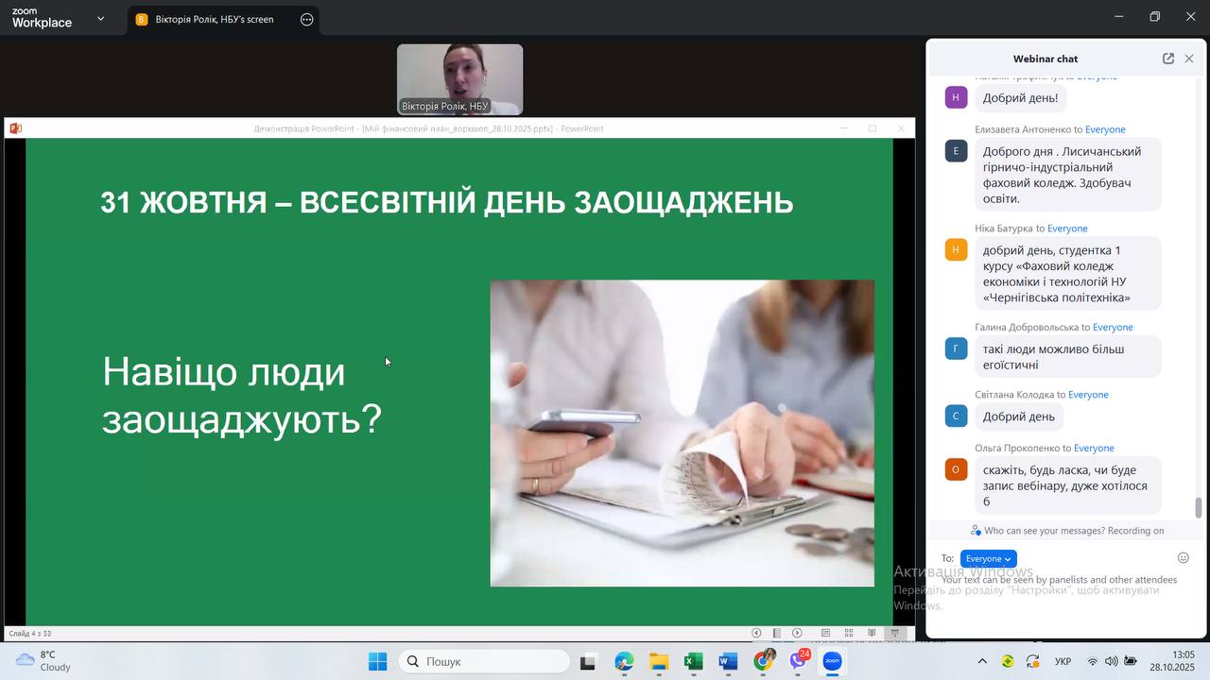1210x680 pixels.
Task: Open the emoji picker in chat
Action: pyautogui.click(x=1183, y=558)
